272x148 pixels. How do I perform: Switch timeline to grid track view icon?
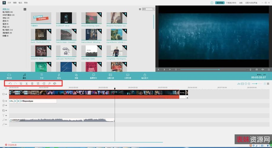[x=268, y=84]
